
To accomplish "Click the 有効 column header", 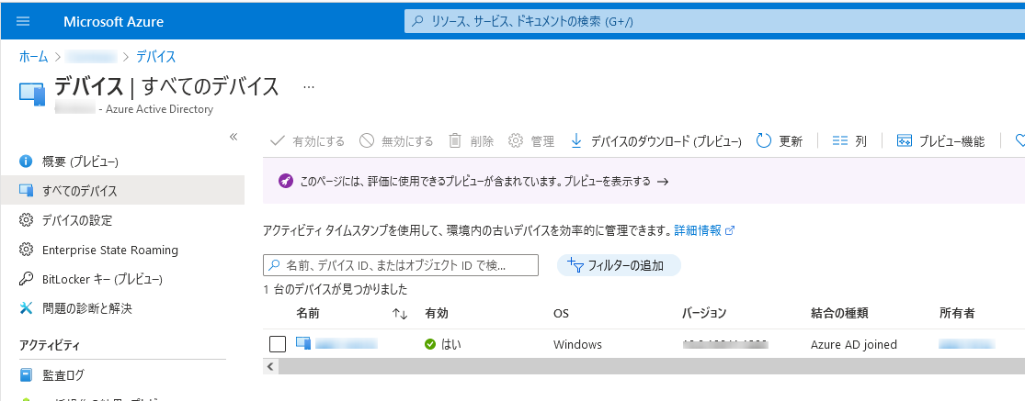I will pyautogui.click(x=437, y=313).
